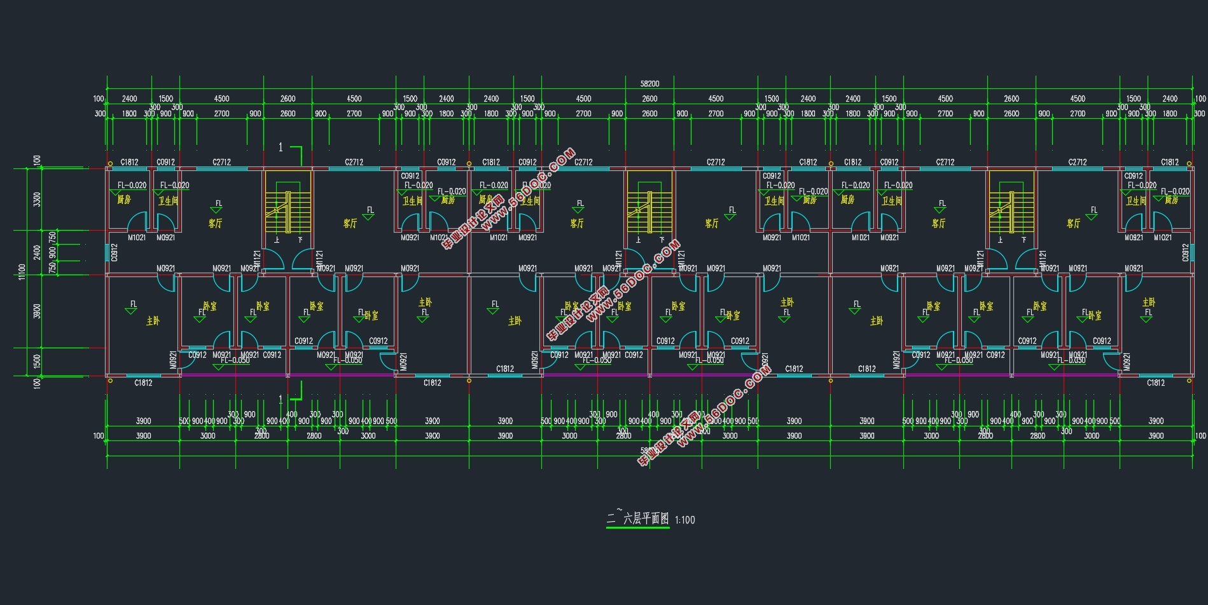Click the 厨房 room label in the far-left unit
Screen dimensions: 1208x605
point(124,200)
